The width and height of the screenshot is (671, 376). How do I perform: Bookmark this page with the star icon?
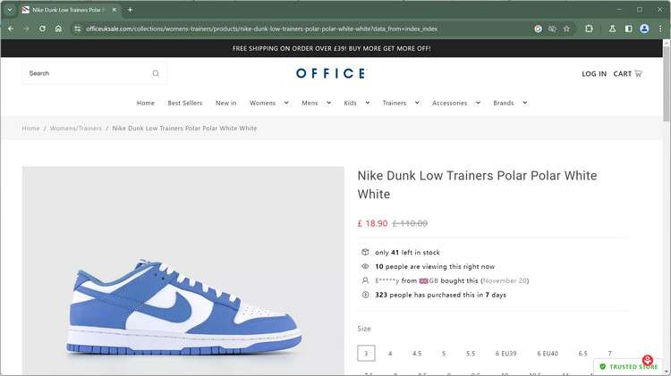click(566, 29)
